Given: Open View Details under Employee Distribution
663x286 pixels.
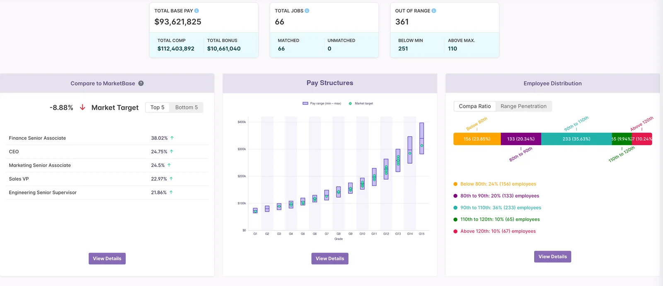Looking at the screenshot, I should click(553, 257).
